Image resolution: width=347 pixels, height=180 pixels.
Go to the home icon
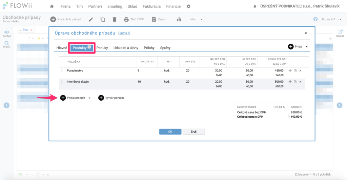[52, 6]
